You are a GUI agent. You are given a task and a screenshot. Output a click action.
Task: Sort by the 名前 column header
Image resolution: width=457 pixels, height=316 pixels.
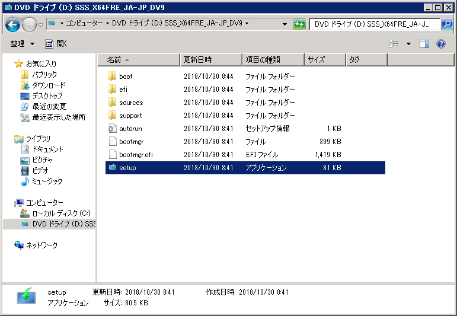tap(139, 60)
